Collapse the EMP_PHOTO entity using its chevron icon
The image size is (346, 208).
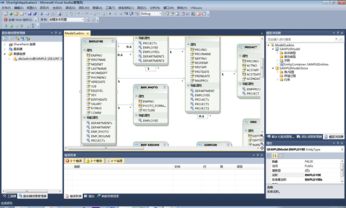[164, 87]
